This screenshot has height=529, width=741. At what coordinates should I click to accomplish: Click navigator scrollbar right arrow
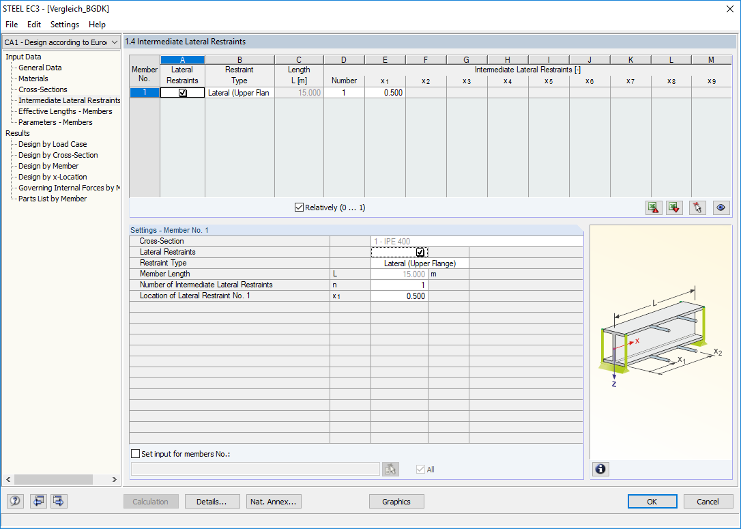[x=114, y=479]
